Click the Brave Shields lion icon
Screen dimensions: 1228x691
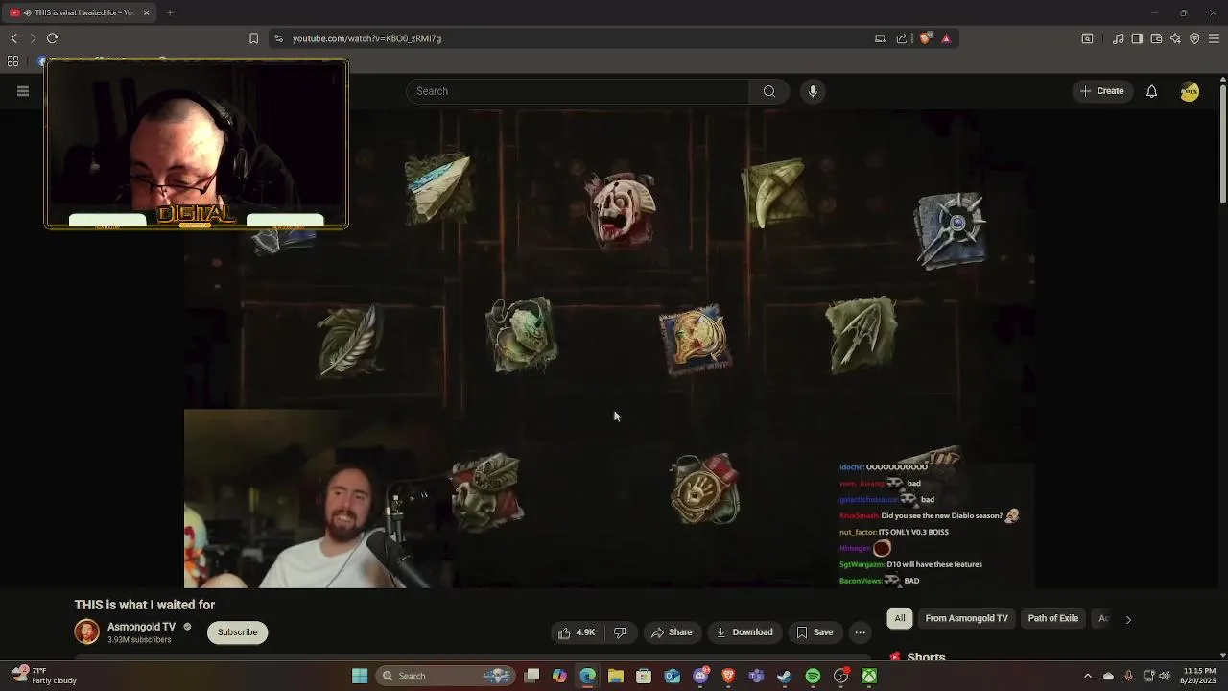click(x=925, y=38)
